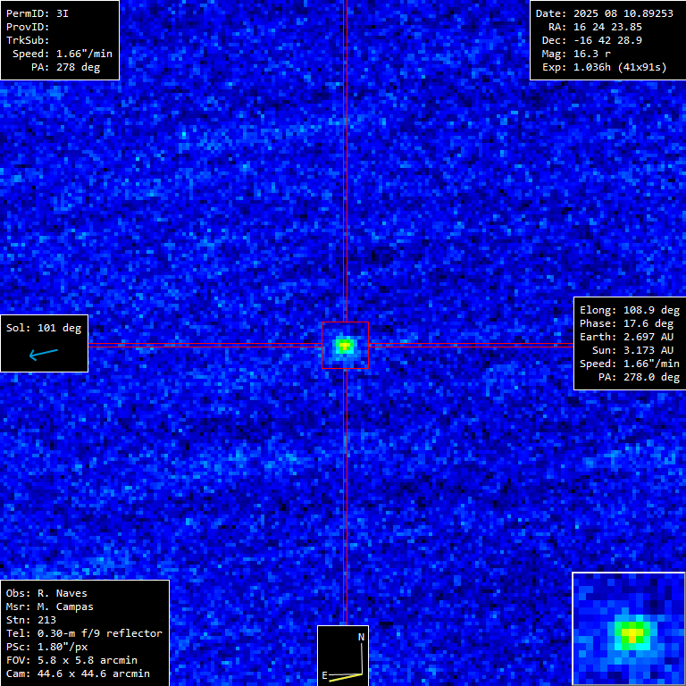The height and width of the screenshot is (686, 686).
Task: Click the 'Msr: M. Campas' text
Action: tap(50, 607)
